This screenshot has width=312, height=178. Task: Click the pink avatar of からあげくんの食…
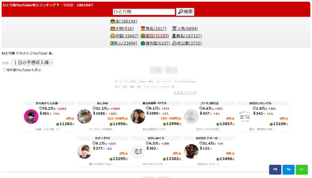(31, 117)
